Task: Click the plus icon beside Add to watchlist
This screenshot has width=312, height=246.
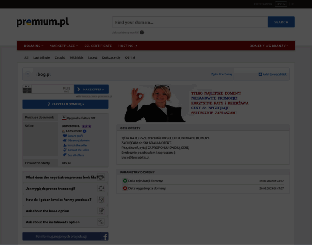Action: pos(260,74)
